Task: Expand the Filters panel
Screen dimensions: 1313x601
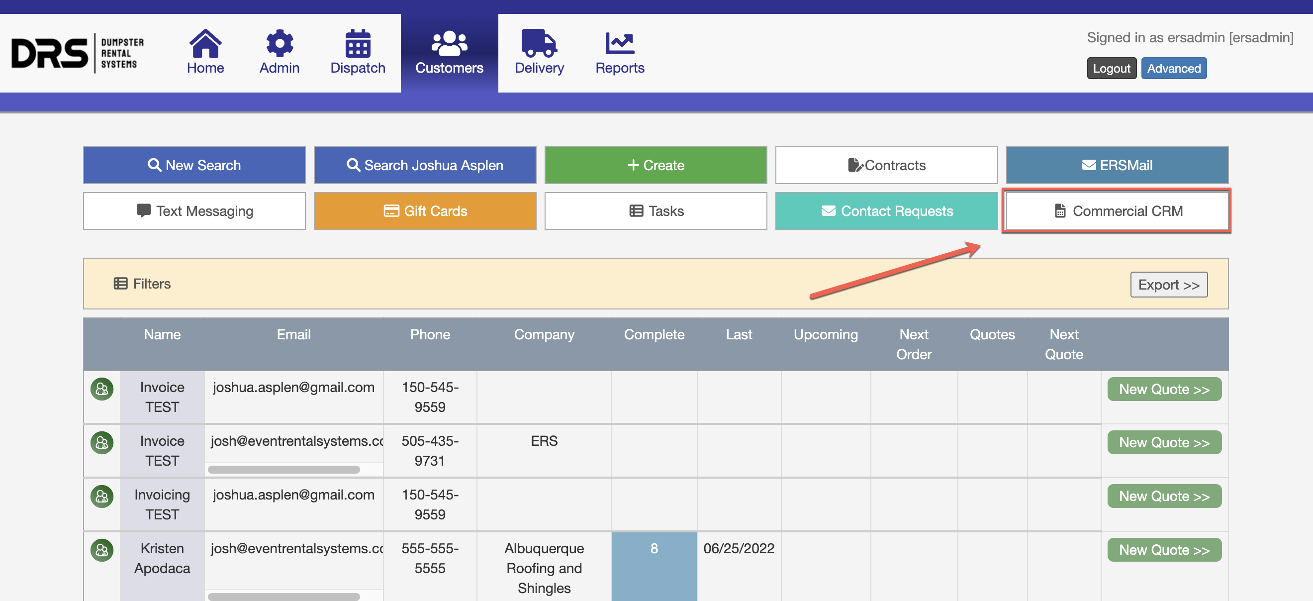Action: click(x=142, y=284)
